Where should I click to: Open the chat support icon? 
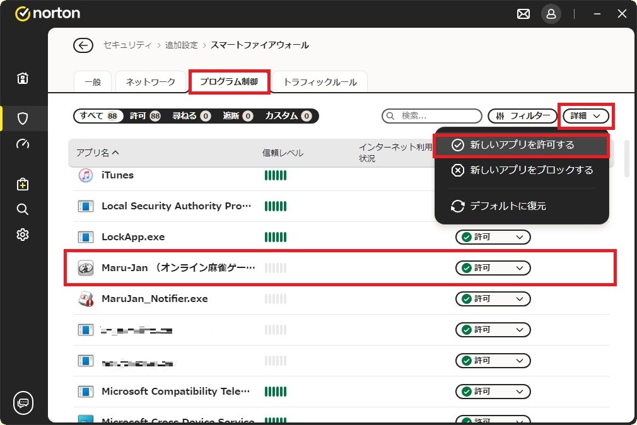tap(23, 403)
